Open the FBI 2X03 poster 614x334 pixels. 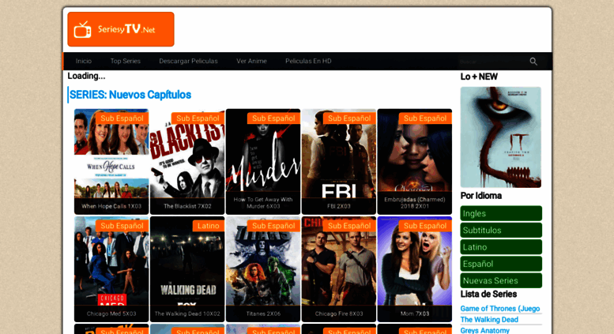(339, 161)
